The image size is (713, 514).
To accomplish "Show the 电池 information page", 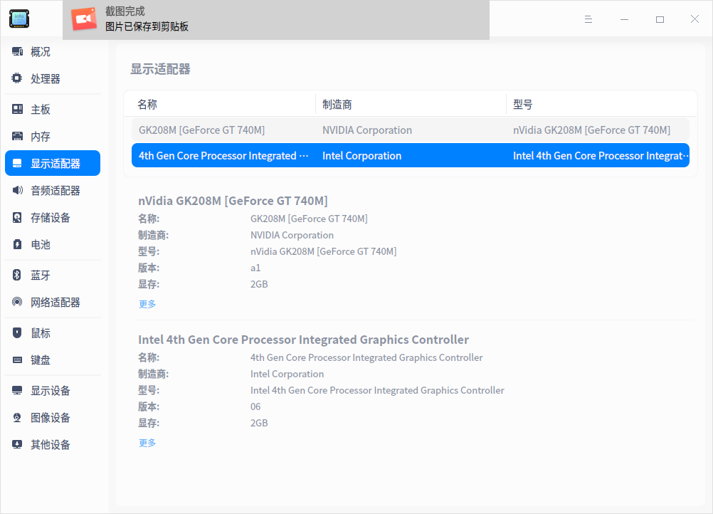I will (53, 244).
